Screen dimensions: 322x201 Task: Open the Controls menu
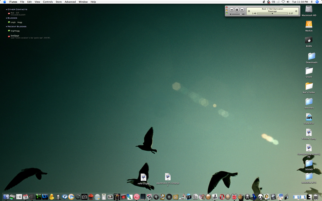(48, 2)
